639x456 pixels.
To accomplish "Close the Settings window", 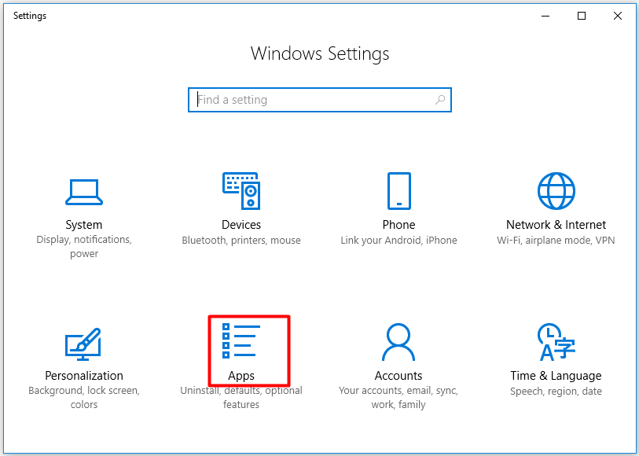I will click(x=618, y=16).
